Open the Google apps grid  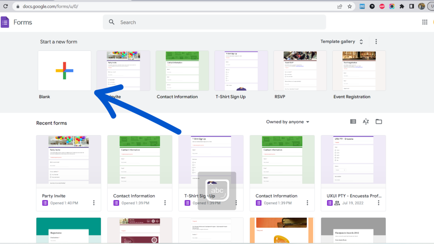pyautogui.click(x=425, y=22)
